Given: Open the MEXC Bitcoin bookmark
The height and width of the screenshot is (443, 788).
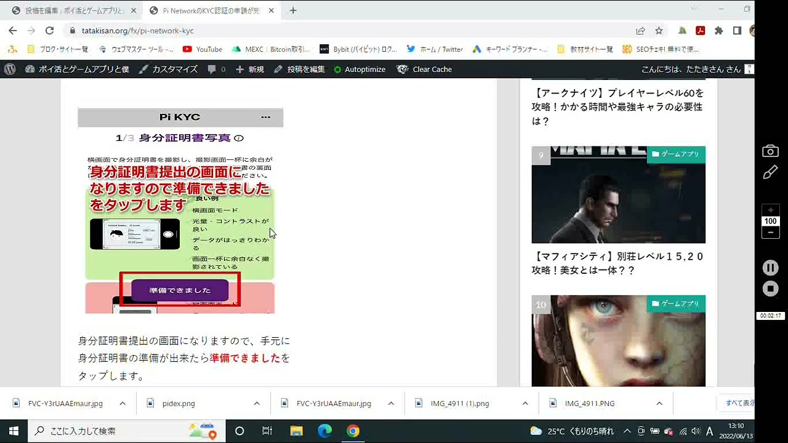Looking at the screenshot, I should [x=271, y=49].
